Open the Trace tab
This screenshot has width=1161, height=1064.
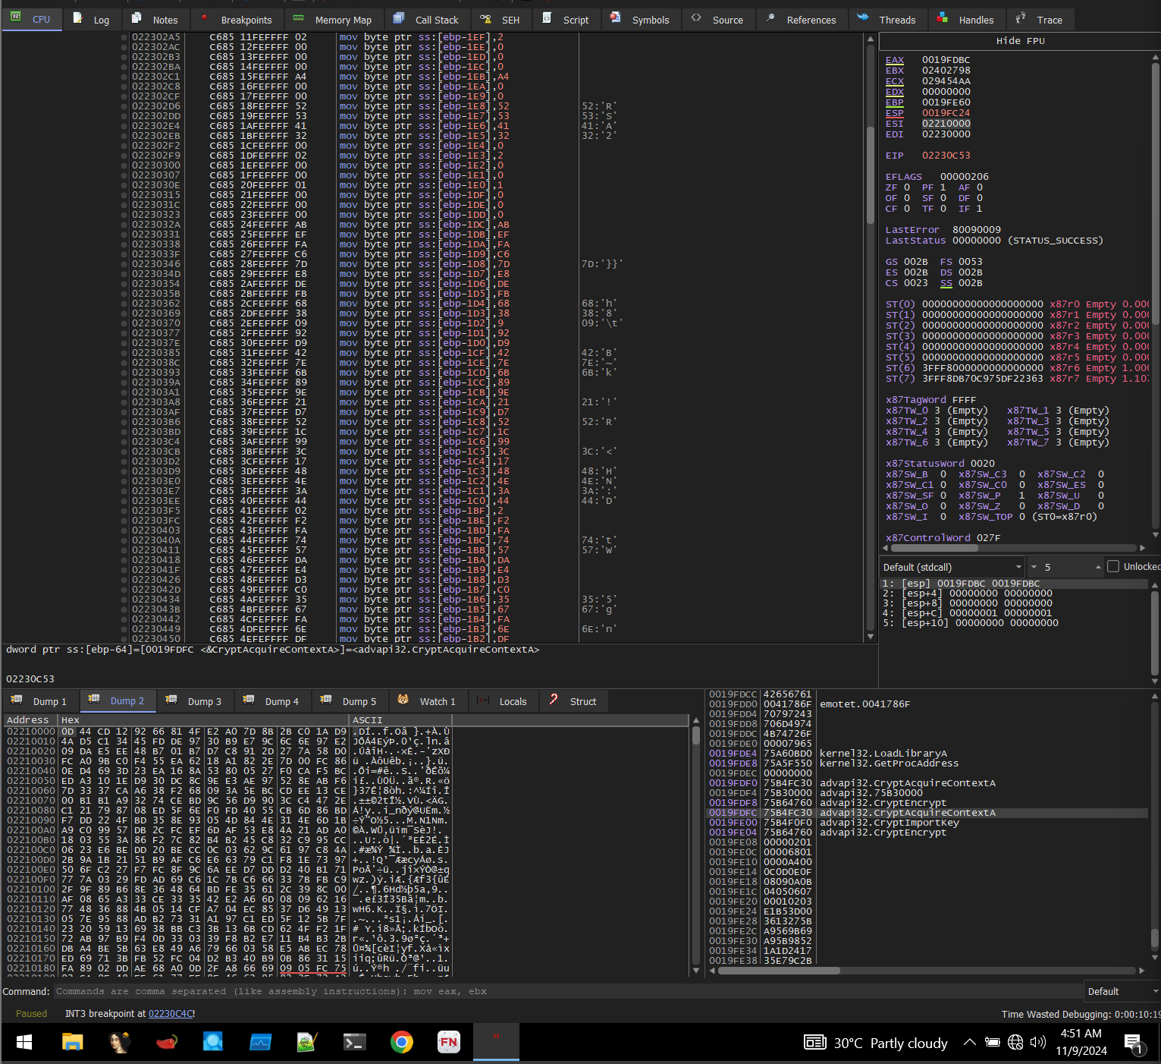point(1039,19)
